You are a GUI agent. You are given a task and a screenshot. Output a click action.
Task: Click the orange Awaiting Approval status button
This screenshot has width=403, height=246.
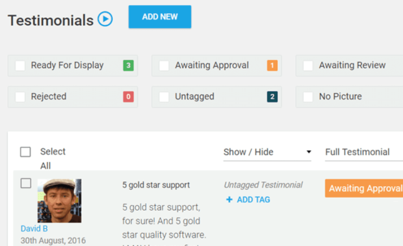pyautogui.click(x=364, y=188)
